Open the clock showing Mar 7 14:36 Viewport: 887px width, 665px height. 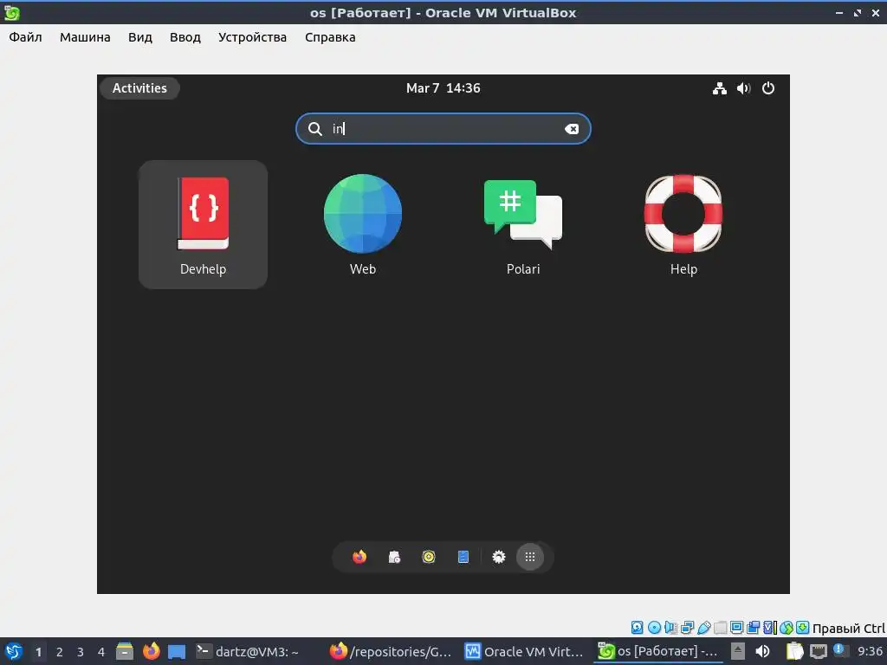[443, 88]
